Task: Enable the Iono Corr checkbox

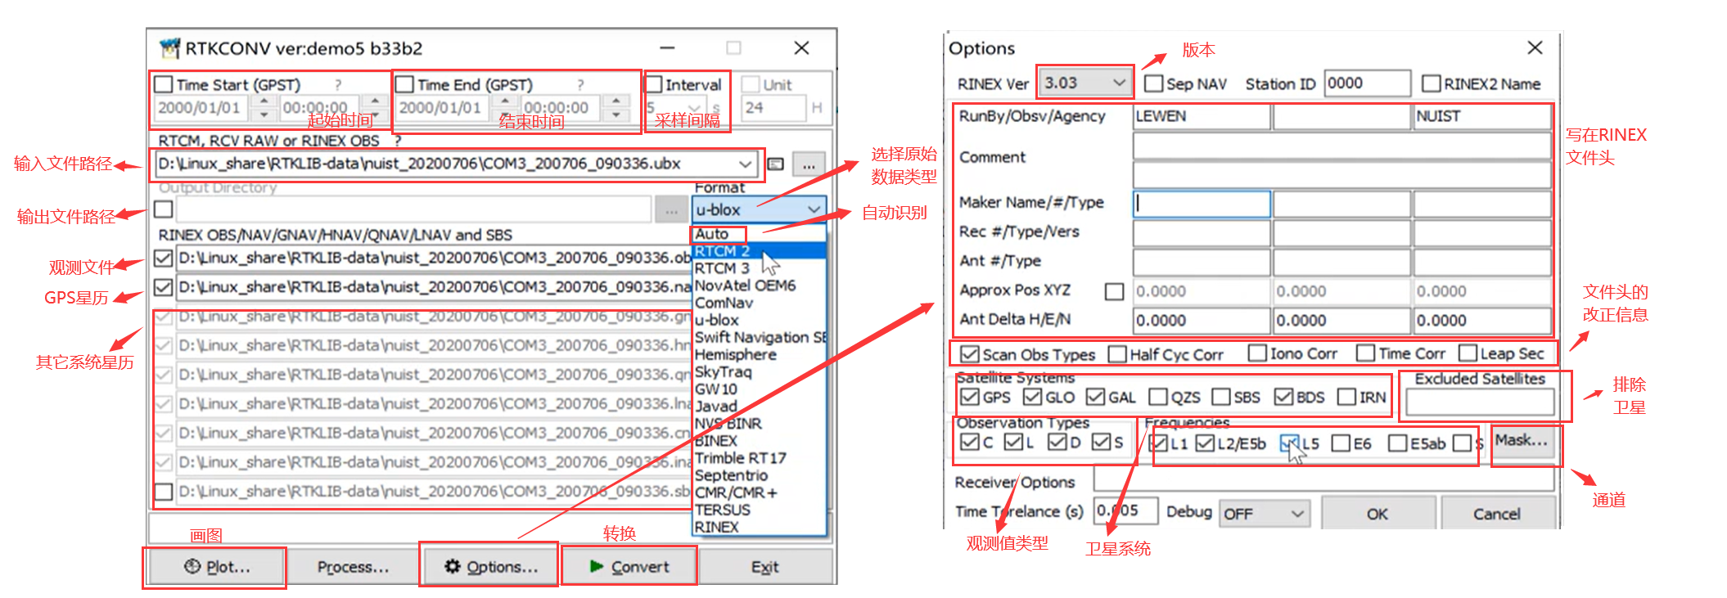Action: (x=1257, y=353)
